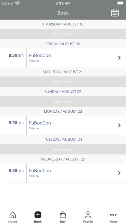Viewport: 126px width, 224px height.
Task: Tap No classes row under Saturday August 21
Action: click(63, 82)
